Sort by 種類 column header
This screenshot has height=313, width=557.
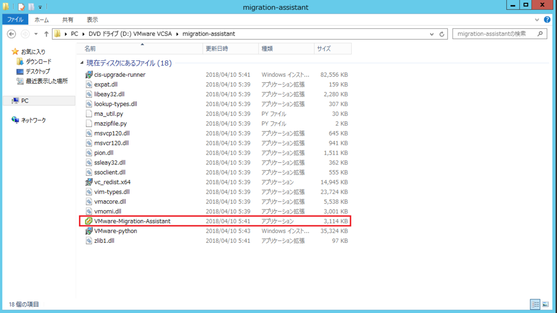286,49
